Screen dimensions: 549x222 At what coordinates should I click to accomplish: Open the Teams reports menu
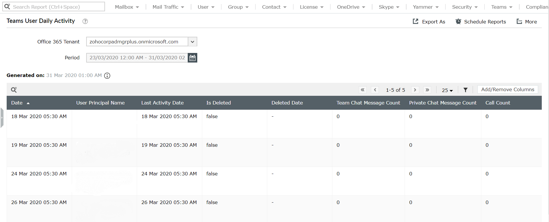(x=502, y=7)
